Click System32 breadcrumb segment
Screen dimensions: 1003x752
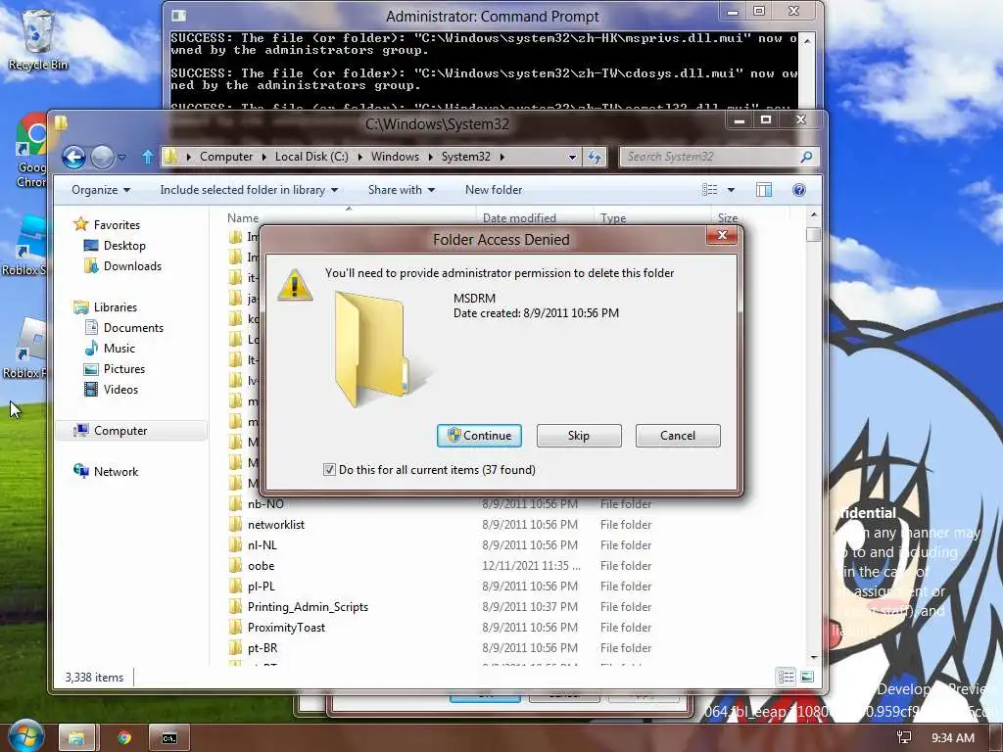465,157
